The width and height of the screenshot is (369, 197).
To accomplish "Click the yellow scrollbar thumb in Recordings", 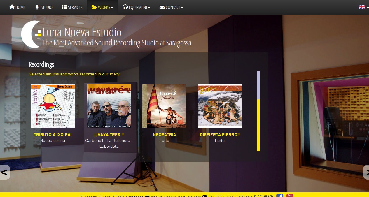I will [258, 125].
